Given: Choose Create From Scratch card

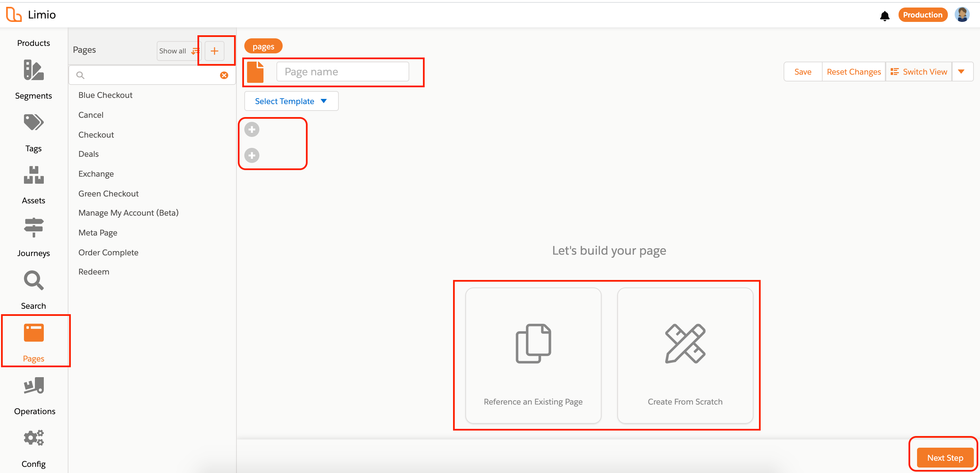Looking at the screenshot, I should (685, 355).
